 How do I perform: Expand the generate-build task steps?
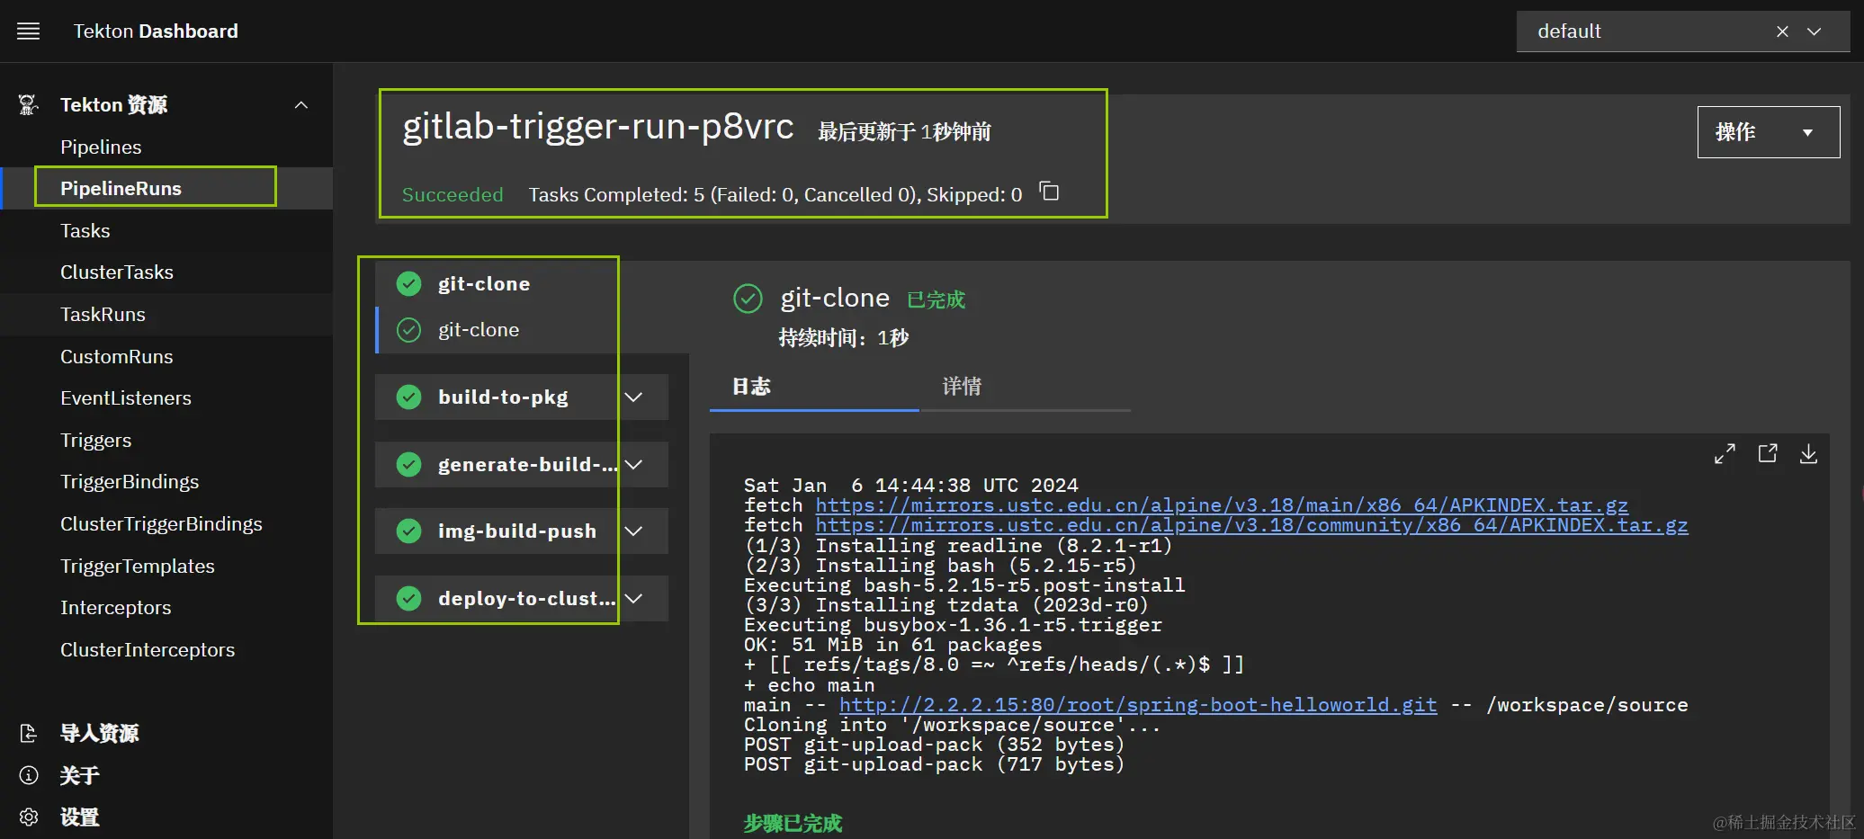point(634,464)
